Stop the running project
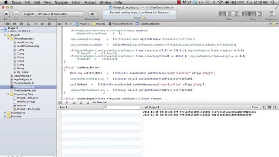The width and height of the screenshot is (279, 157). pos(16,14)
